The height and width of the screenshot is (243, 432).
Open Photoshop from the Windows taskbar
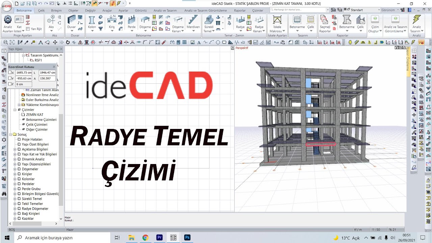click(187, 238)
